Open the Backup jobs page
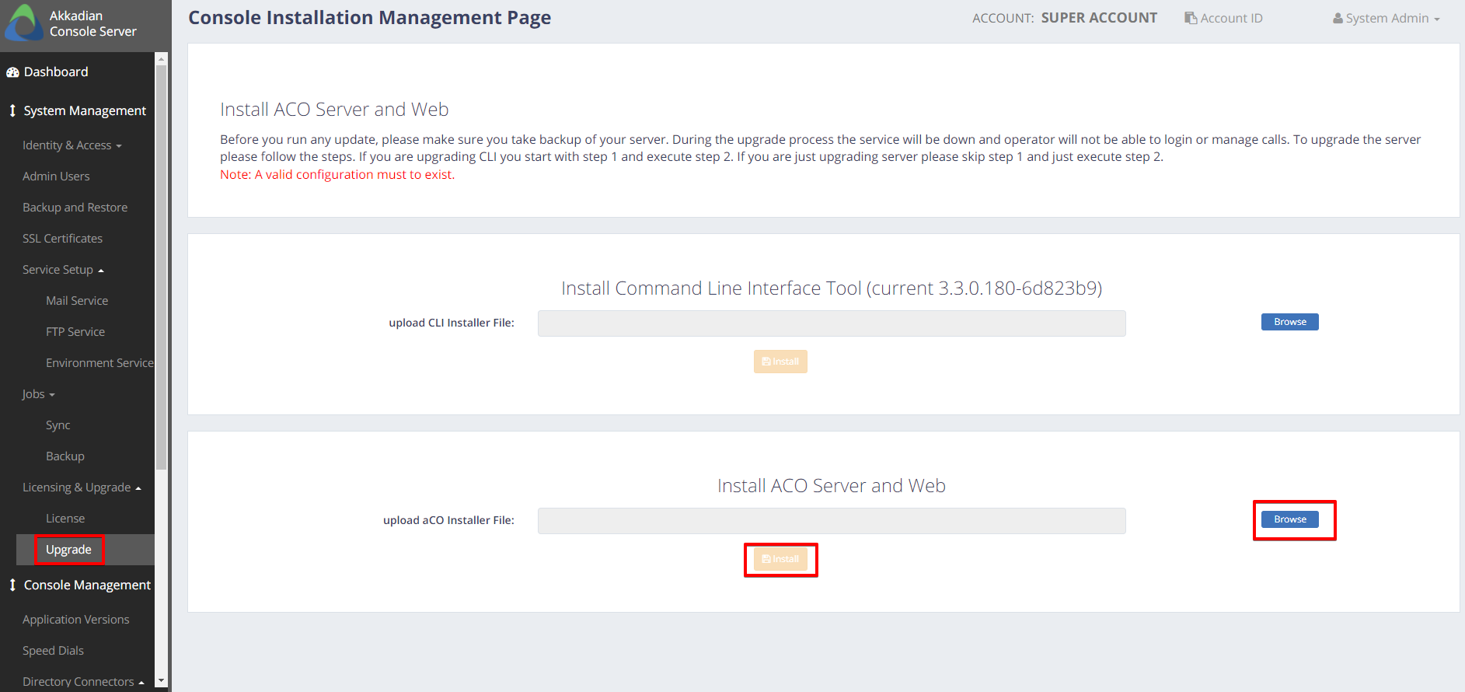The height and width of the screenshot is (692, 1465). point(65,456)
